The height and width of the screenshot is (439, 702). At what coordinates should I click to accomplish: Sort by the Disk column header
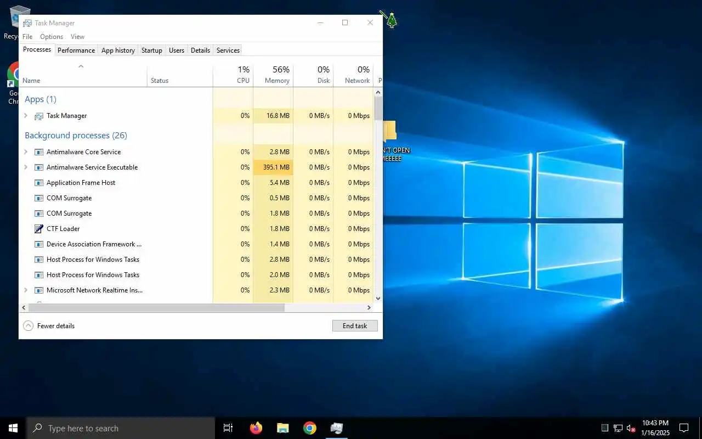pos(313,75)
